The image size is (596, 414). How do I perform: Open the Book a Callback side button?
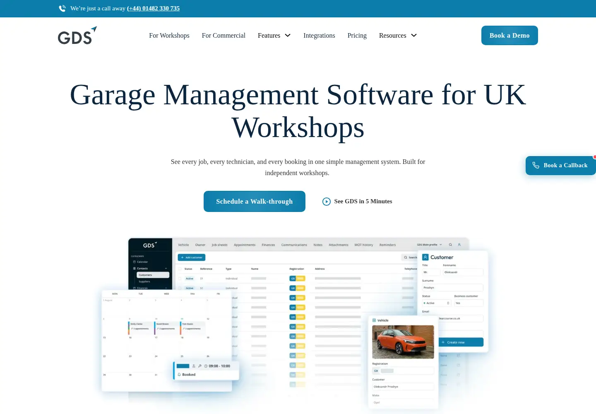(561, 165)
